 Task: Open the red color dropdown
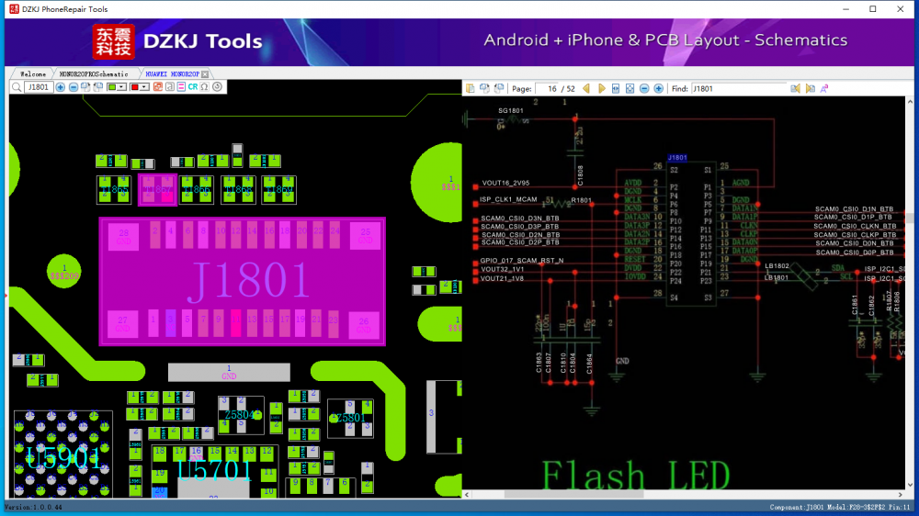[x=139, y=87]
